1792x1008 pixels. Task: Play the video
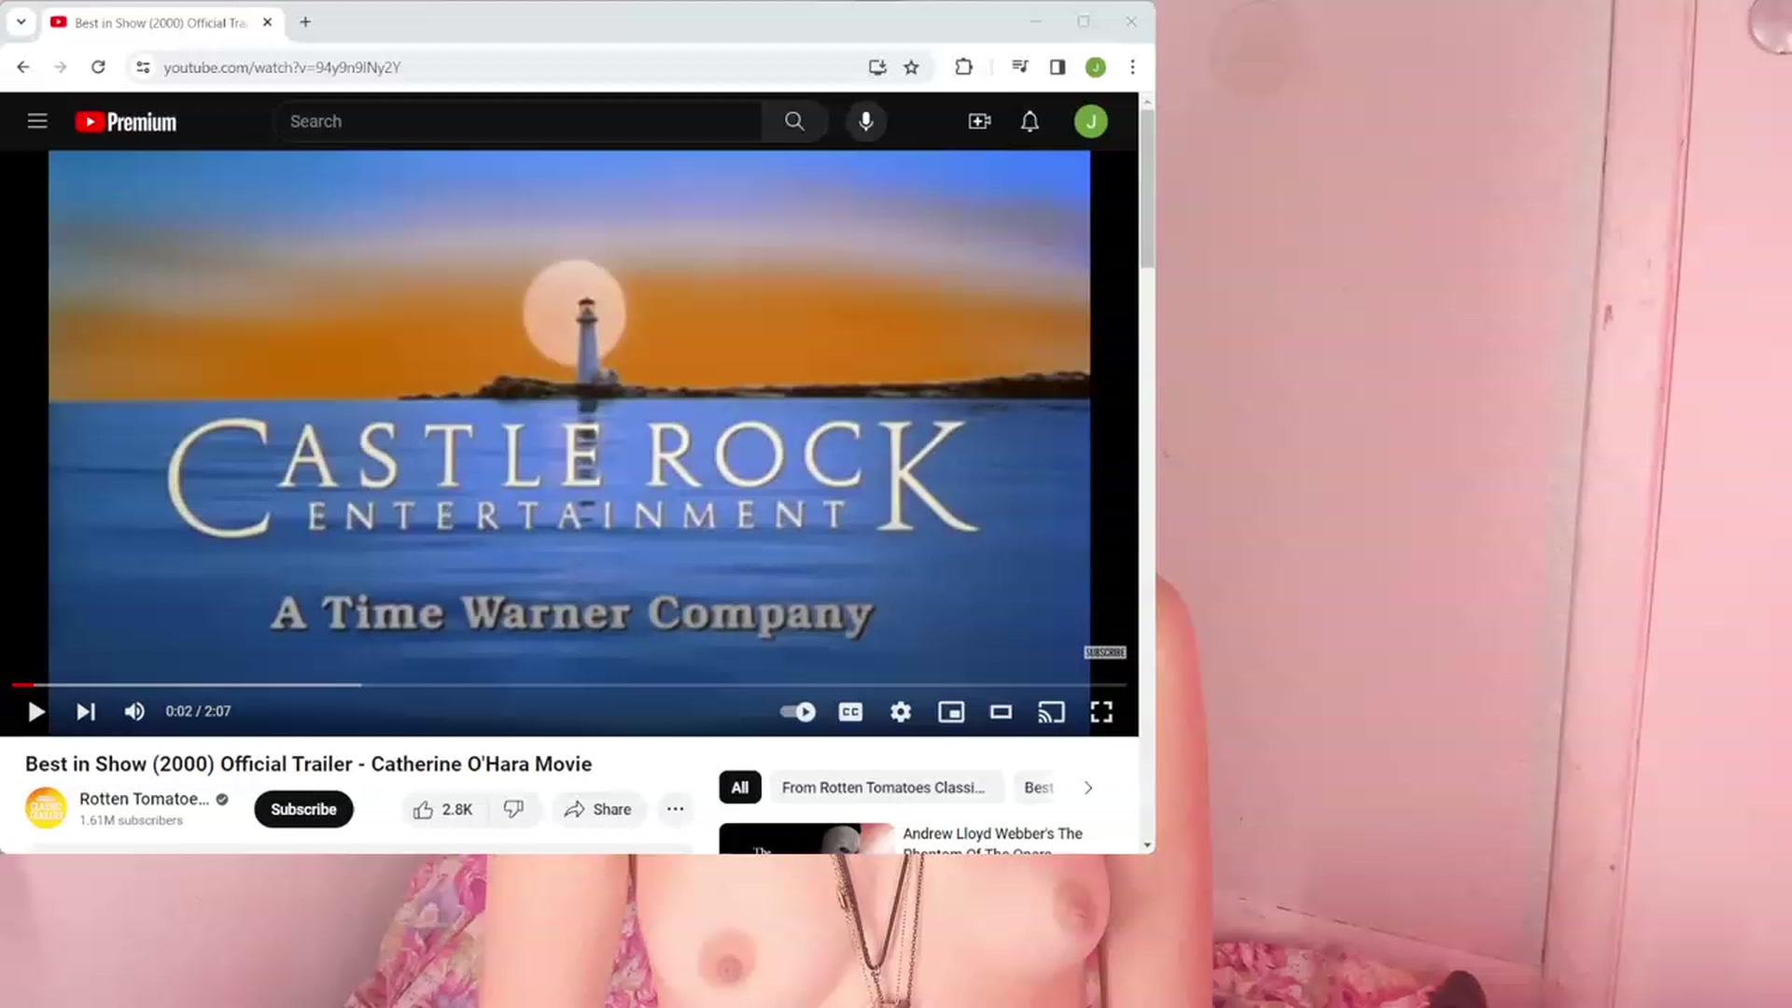[x=35, y=712]
